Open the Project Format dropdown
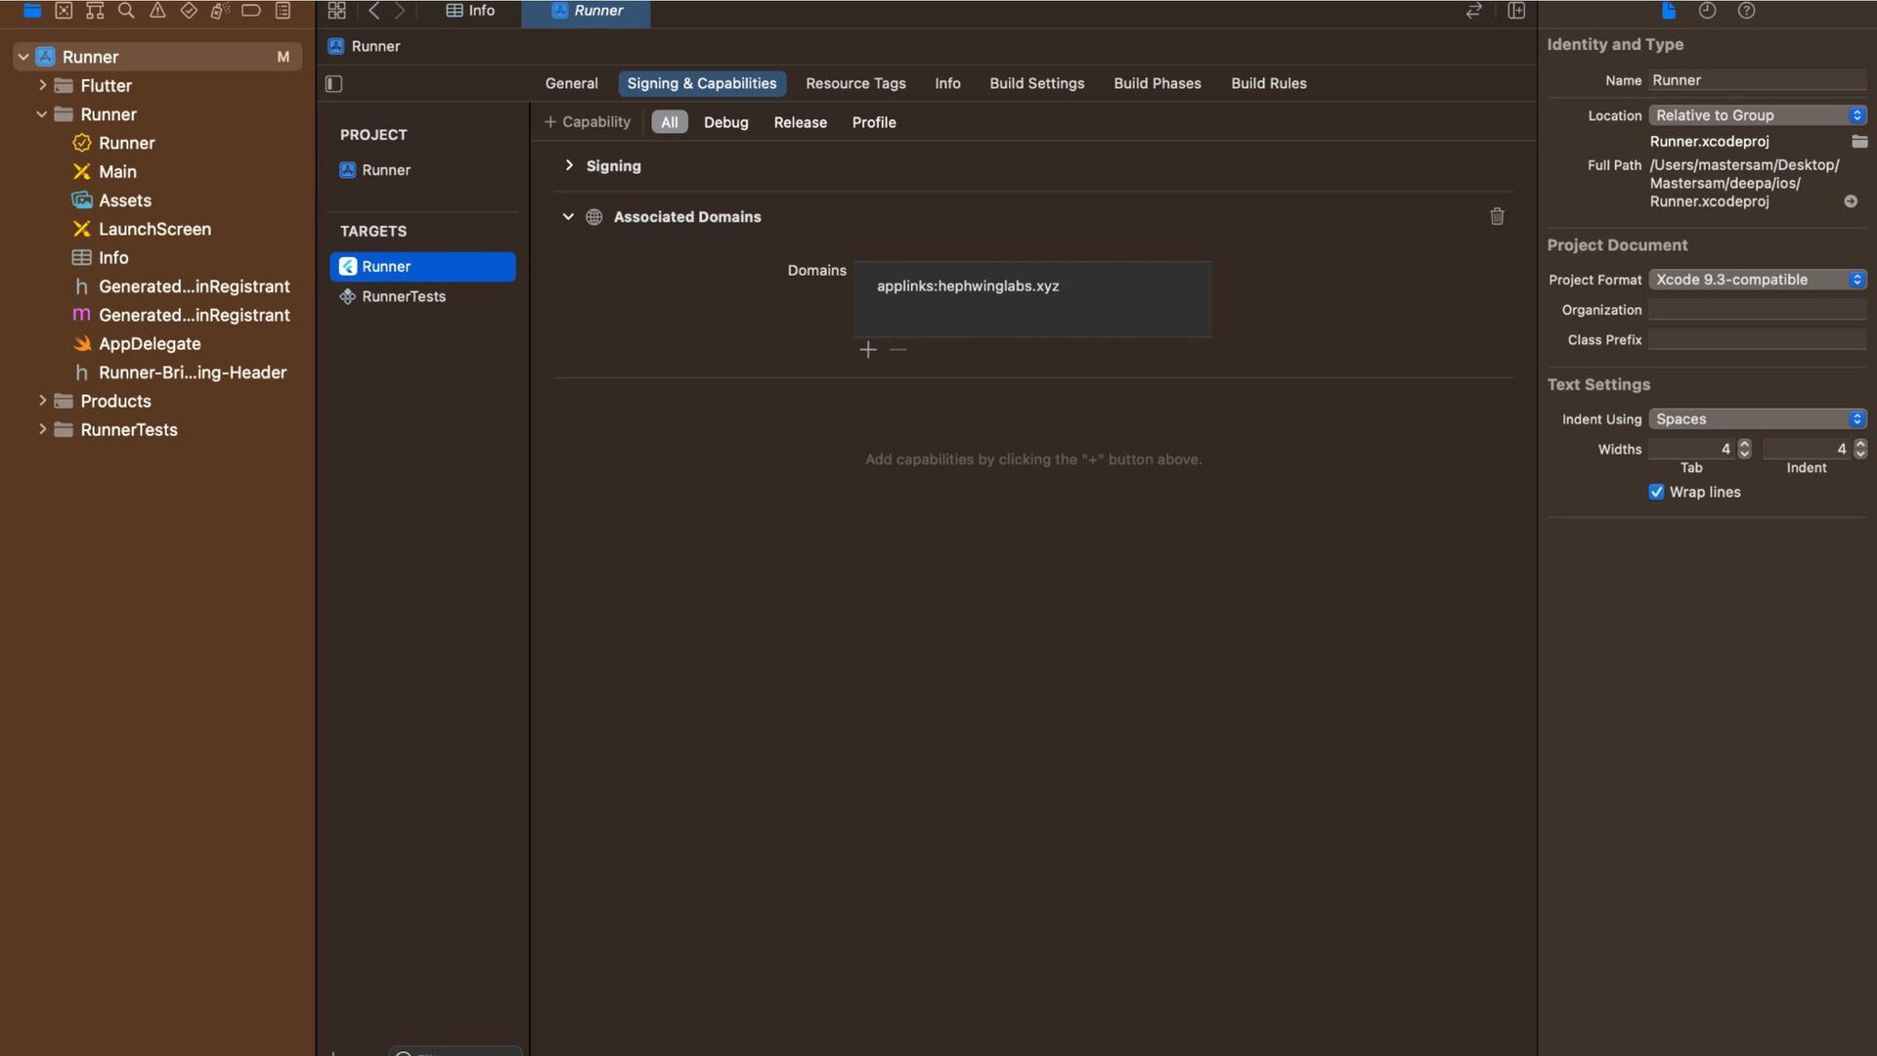1877x1056 pixels. pos(1757,280)
